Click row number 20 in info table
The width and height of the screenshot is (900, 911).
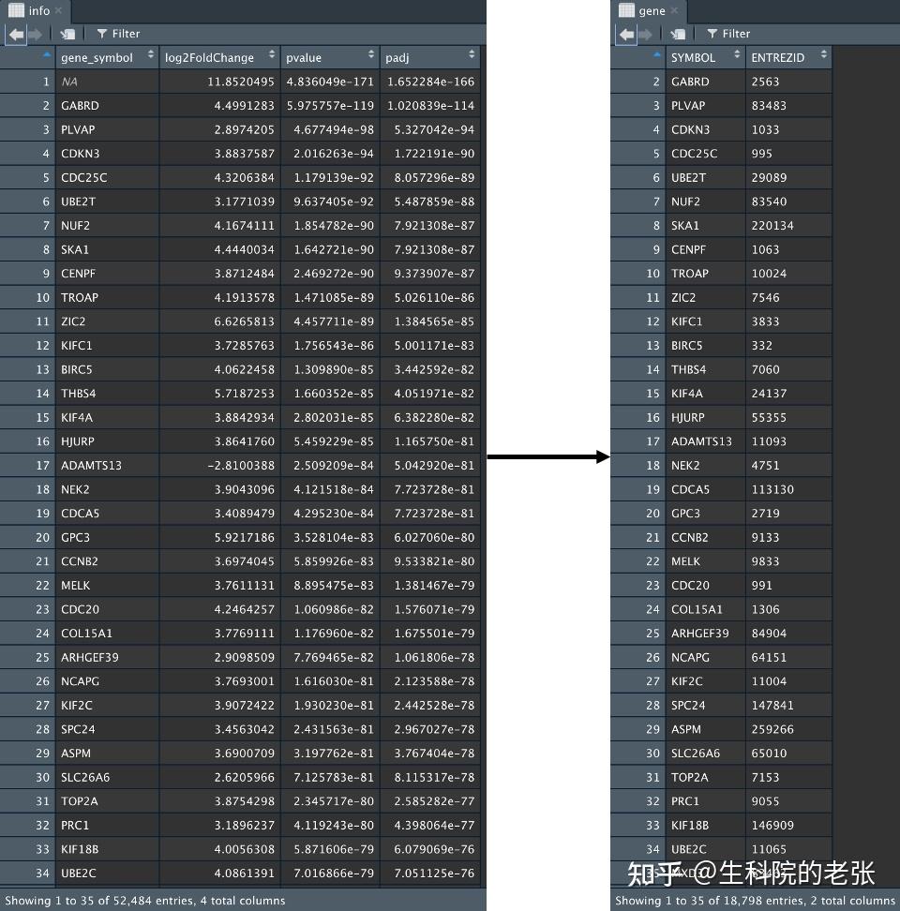(x=42, y=537)
